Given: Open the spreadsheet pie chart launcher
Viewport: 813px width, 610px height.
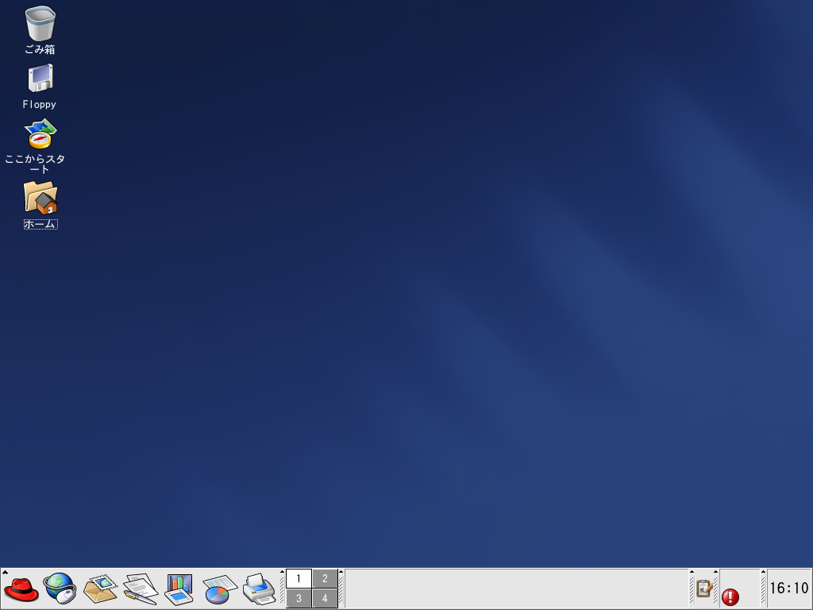Looking at the screenshot, I should (x=217, y=589).
